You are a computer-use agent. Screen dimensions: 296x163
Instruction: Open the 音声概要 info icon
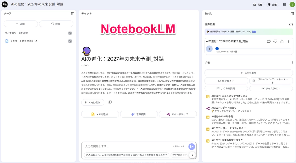(291, 25)
